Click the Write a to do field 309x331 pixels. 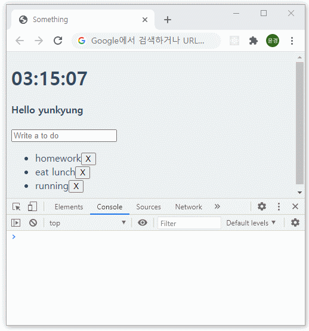pyautogui.click(x=64, y=136)
